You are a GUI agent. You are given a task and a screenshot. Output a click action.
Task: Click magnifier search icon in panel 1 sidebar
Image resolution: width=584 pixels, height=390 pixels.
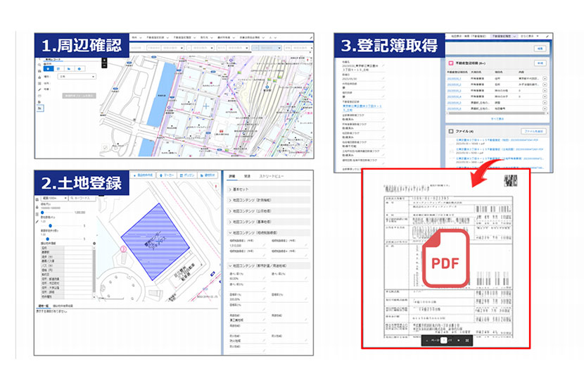pos(39,65)
